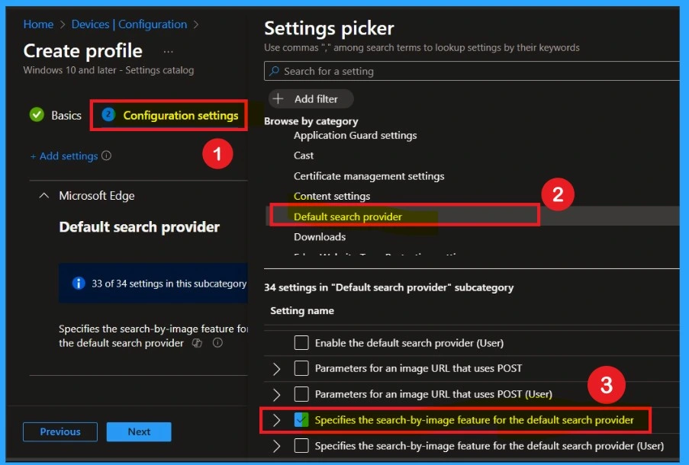This screenshot has height=465, width=689.
Task: Select Content settings category
Action: tap(332, 196)
